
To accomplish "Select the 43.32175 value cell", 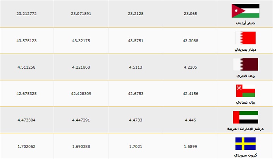I will click(x=81, y=40).
